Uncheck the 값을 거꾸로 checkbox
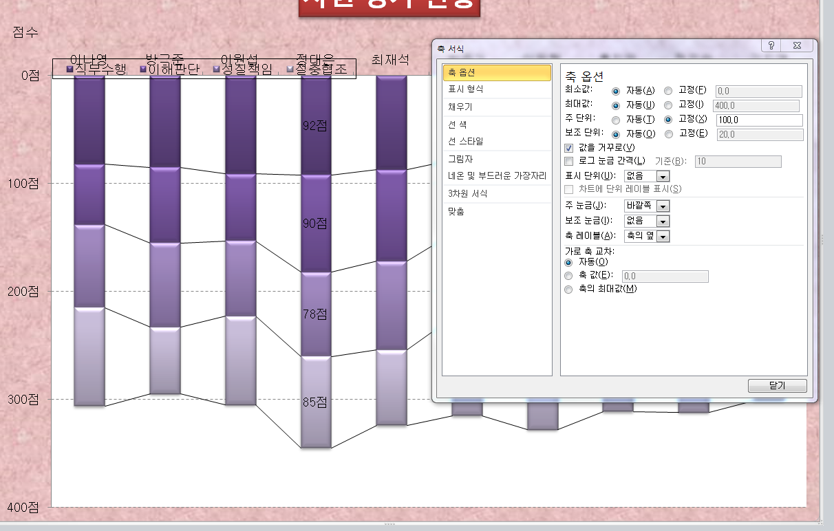Screen dimensions: 834x531 coord(568,148)
